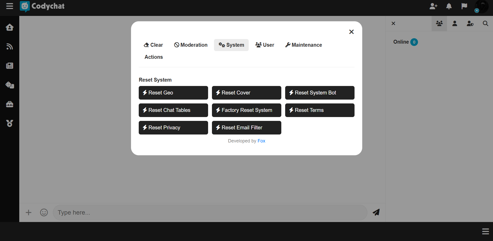Open the dice games icon in sidebar
The image size is (493, 241).
[x=10, y=85]
